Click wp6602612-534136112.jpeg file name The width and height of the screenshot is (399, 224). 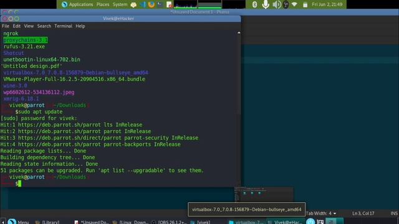pos(39,92)
